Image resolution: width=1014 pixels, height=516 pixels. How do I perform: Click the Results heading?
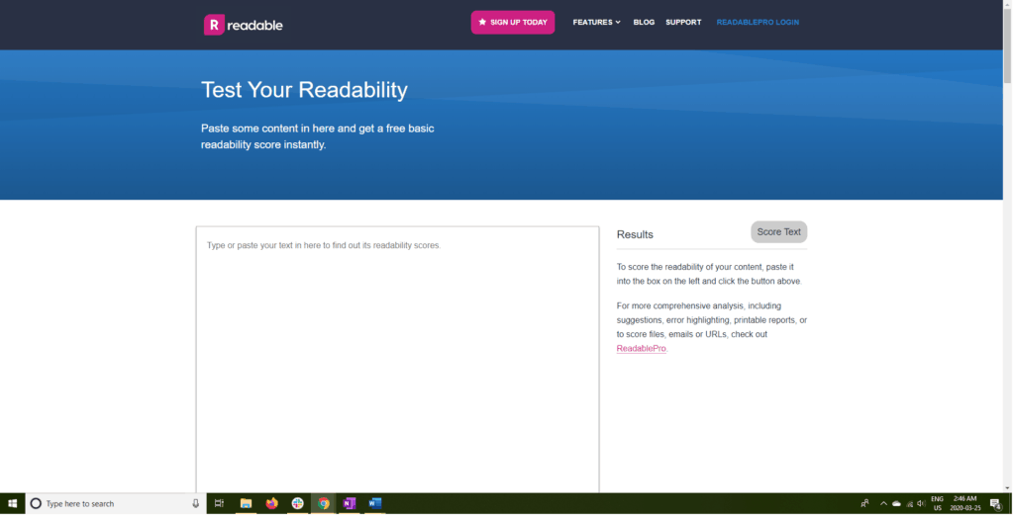(x=635, y=234)
